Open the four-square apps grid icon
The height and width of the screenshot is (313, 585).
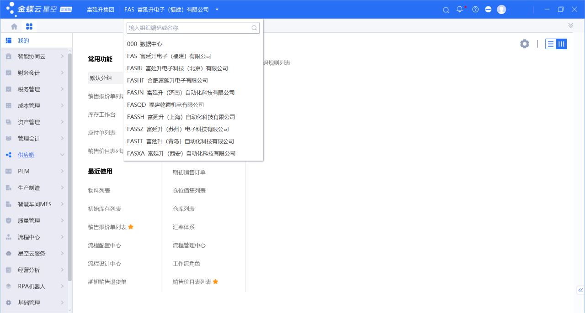click(x=29, y=26)
